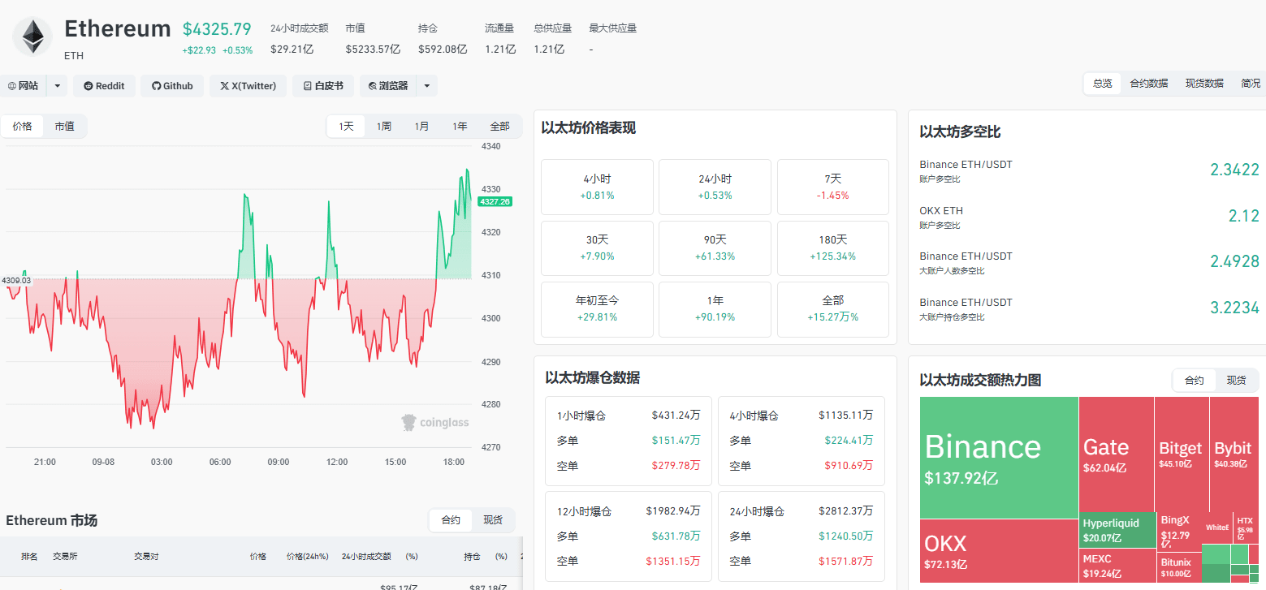The image size is (1266, 590).
Task: Expand the 浏览器 dropdown arrow
Action: pos(427,86)
